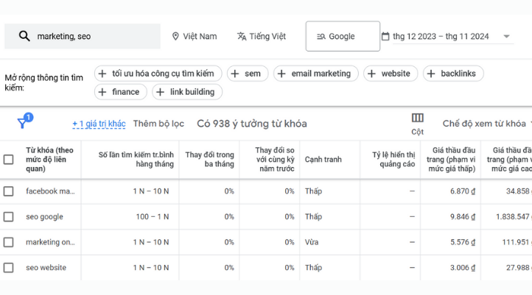Click keyword facebook ma... in table
This screenshot has height=295, width=532.
[50, 191]
